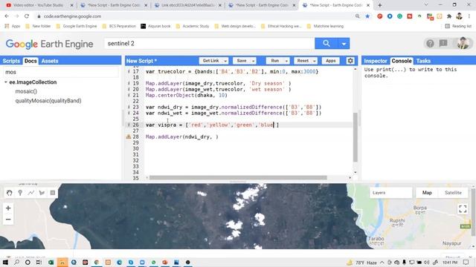Viewport: 476px width, 267px height.
Task: Open the qualityMosaic(qualityBand) doc entry
Action: tap(48, 101)
